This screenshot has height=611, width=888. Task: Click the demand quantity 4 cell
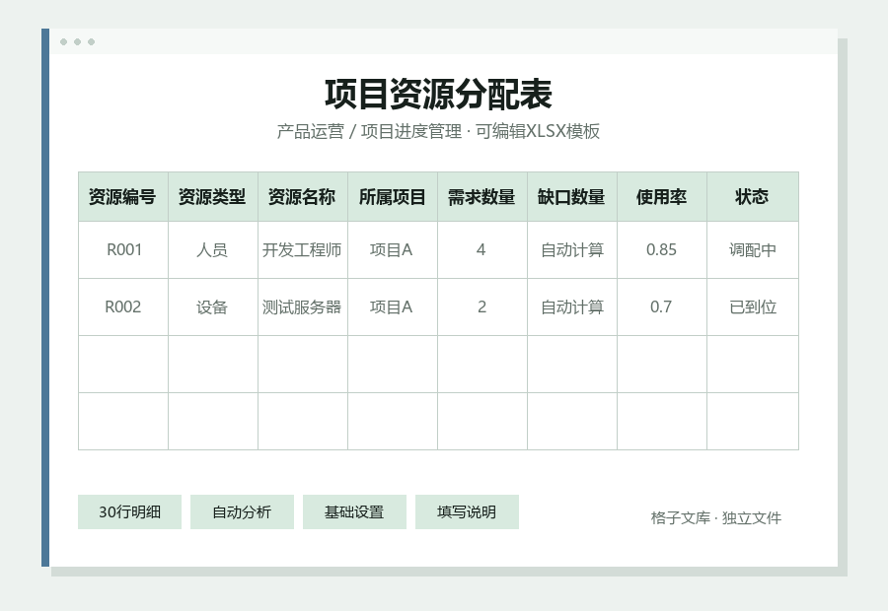coord(481,250)
